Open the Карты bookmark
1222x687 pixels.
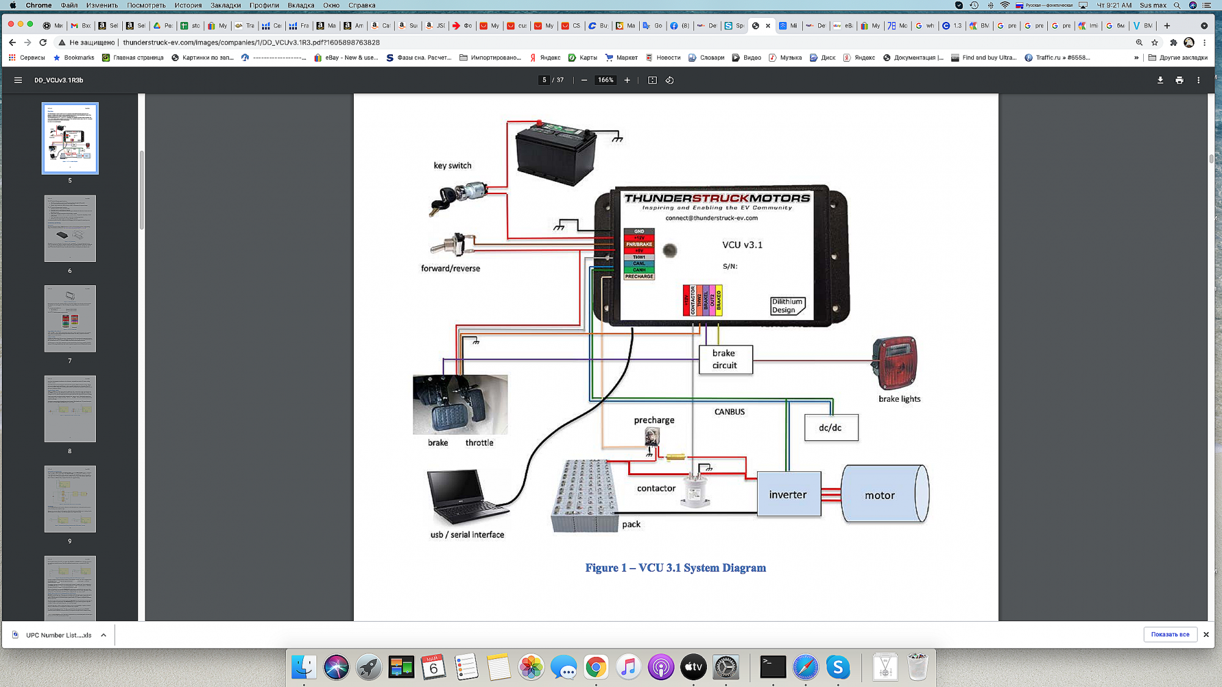click(x=583, y=57)
